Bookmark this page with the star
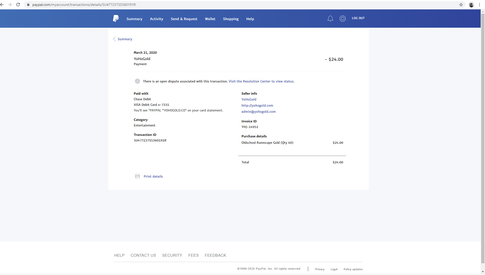The width and height of the screenshot is (485, 275). [x=461, y=5]
